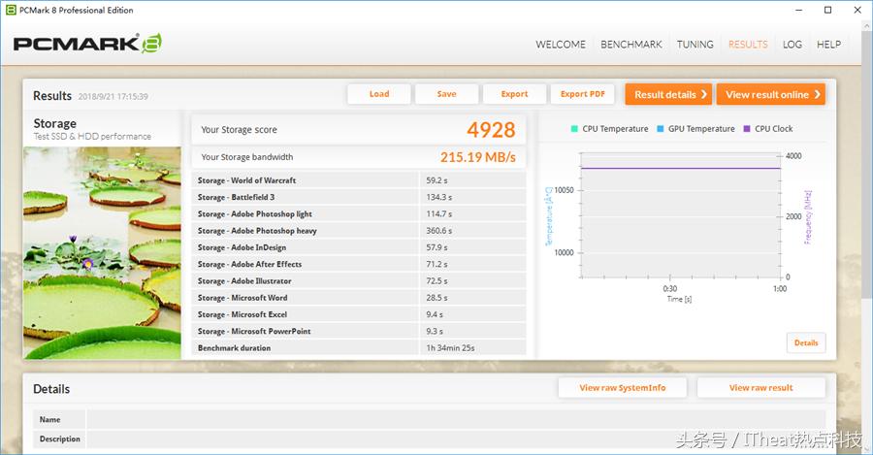Screen dimensions: 873x455
Task: Toggle CPU Temperature legend swatch
Action: [575, 129]
